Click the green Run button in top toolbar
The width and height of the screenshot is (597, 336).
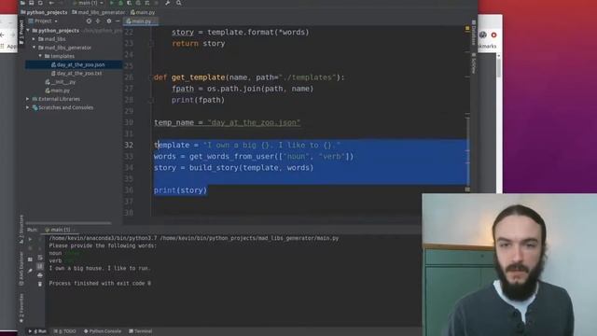tap(112, 3)
